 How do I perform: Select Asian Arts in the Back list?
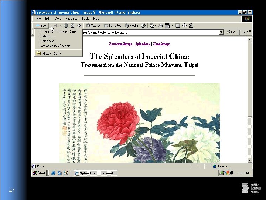58,41
